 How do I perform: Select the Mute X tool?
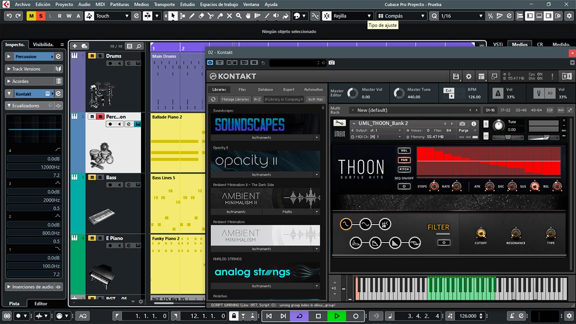(229, 16)
